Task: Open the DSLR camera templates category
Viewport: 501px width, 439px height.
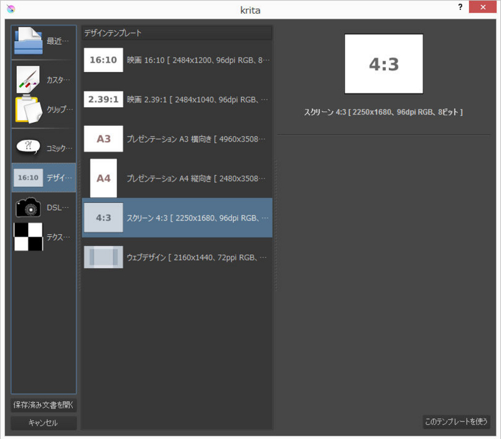Action: coord(44,208)
